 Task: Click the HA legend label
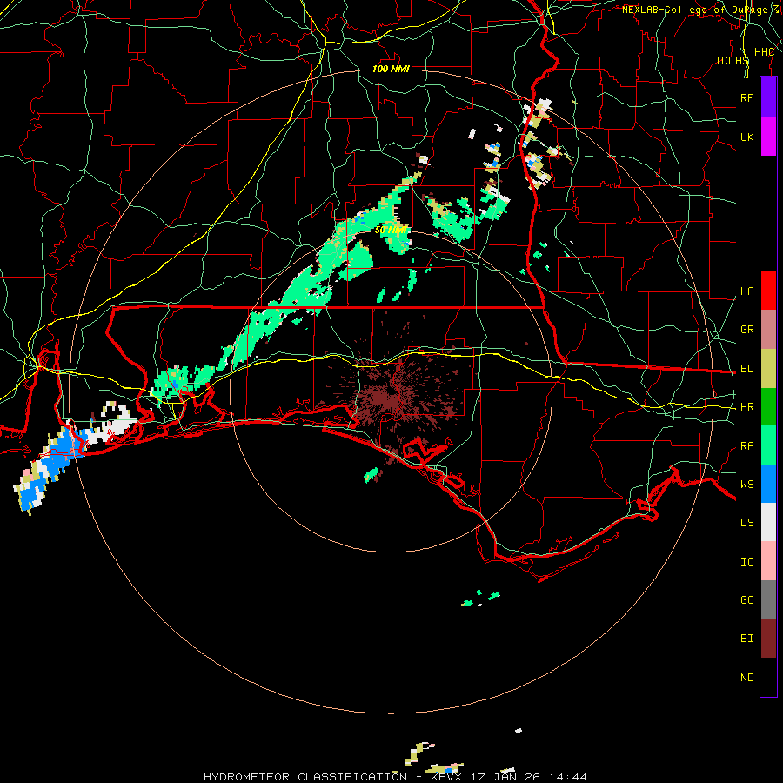746,291
